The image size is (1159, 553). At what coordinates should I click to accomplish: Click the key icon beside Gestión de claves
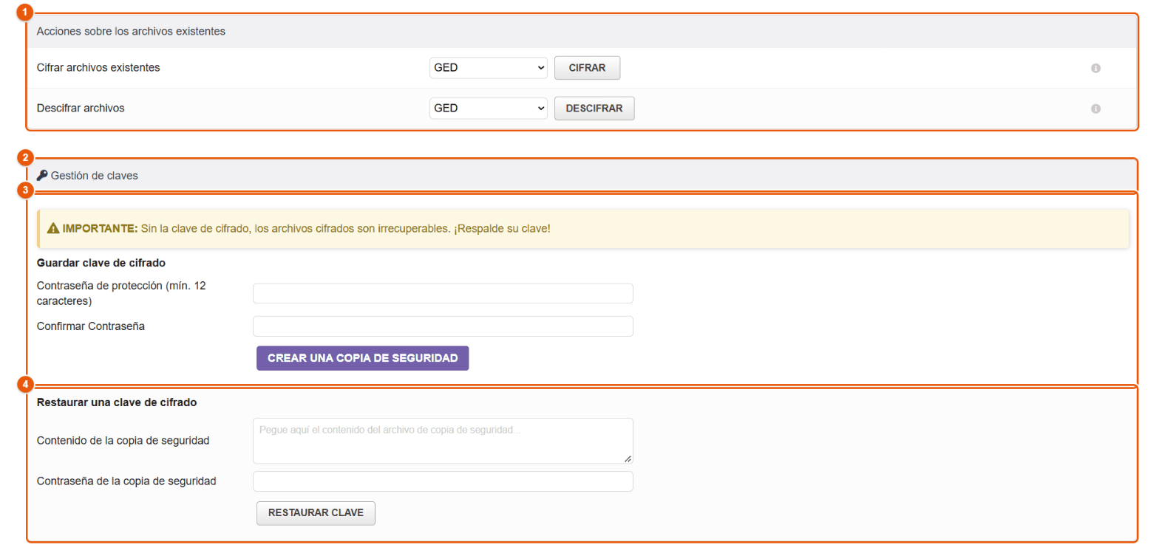[42, 176]
